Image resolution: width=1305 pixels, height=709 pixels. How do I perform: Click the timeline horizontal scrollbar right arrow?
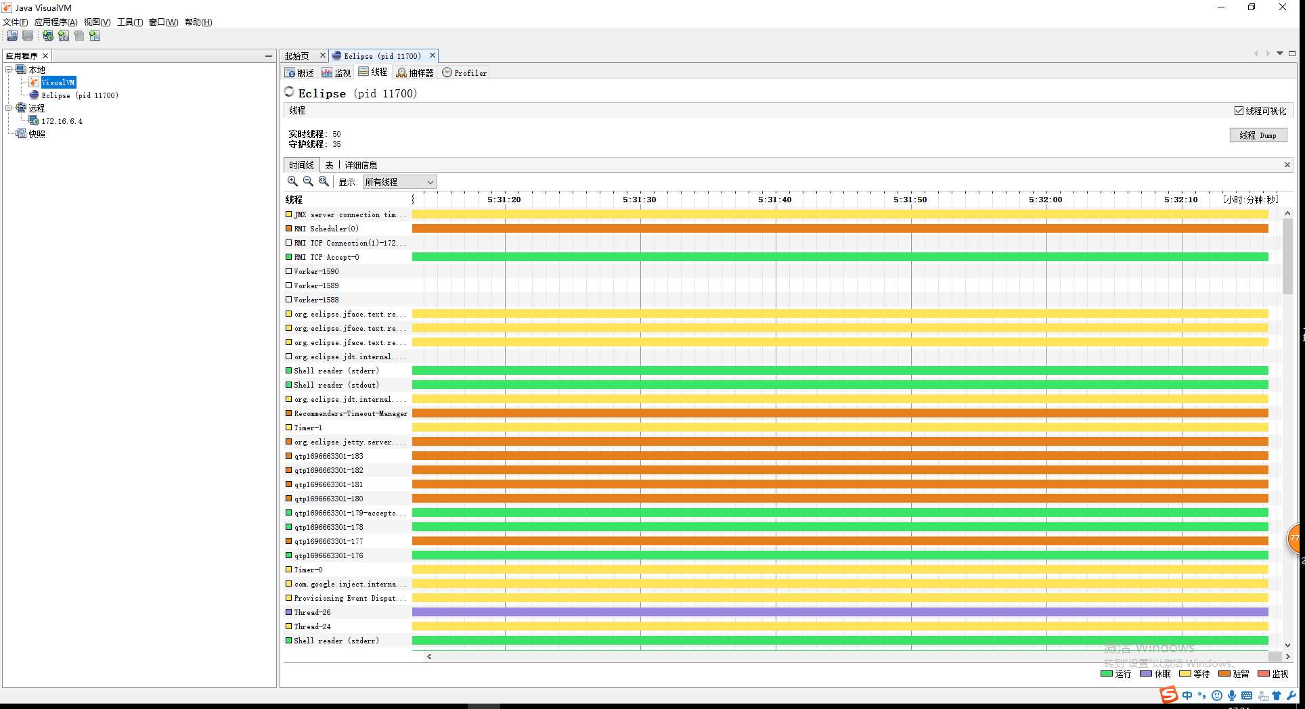tap(1287, 656)
